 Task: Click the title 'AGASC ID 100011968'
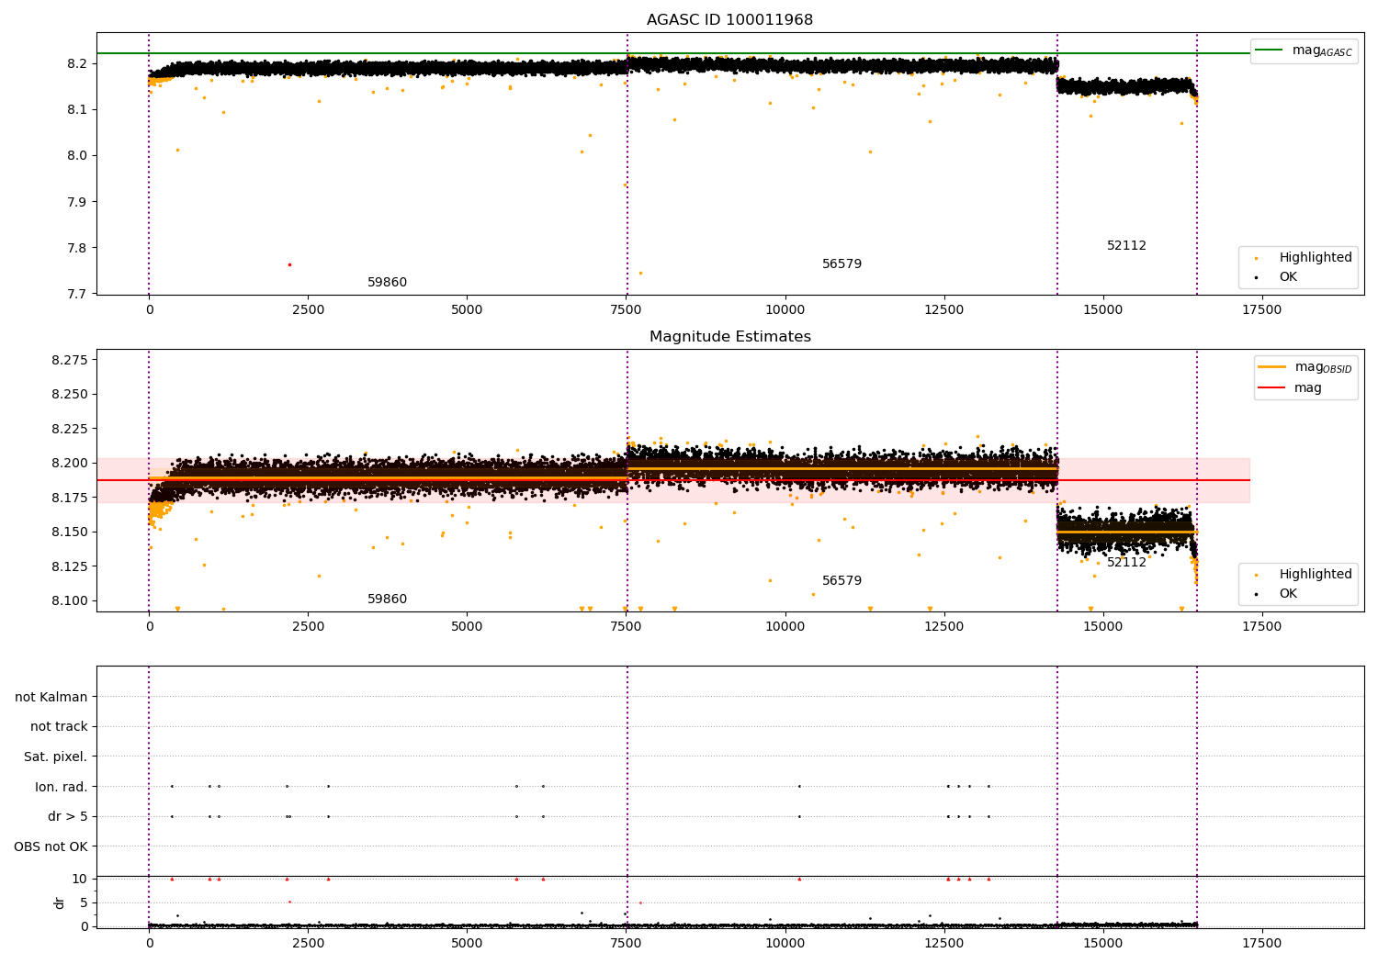pyautogui.click(x=729, y=20)
